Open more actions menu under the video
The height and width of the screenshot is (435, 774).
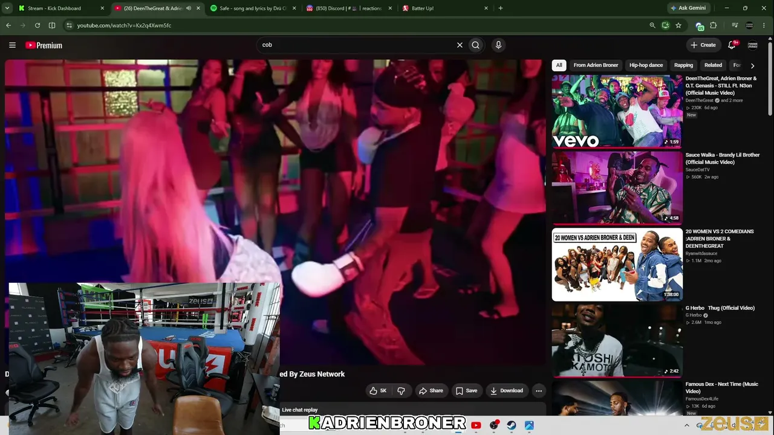click(x=539, y=391)
